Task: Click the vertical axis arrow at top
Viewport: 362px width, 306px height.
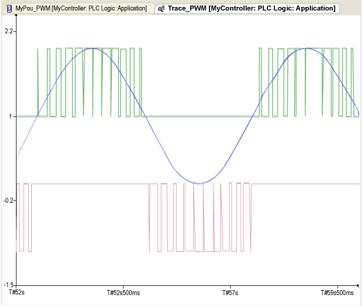Action: click(16, 15)
